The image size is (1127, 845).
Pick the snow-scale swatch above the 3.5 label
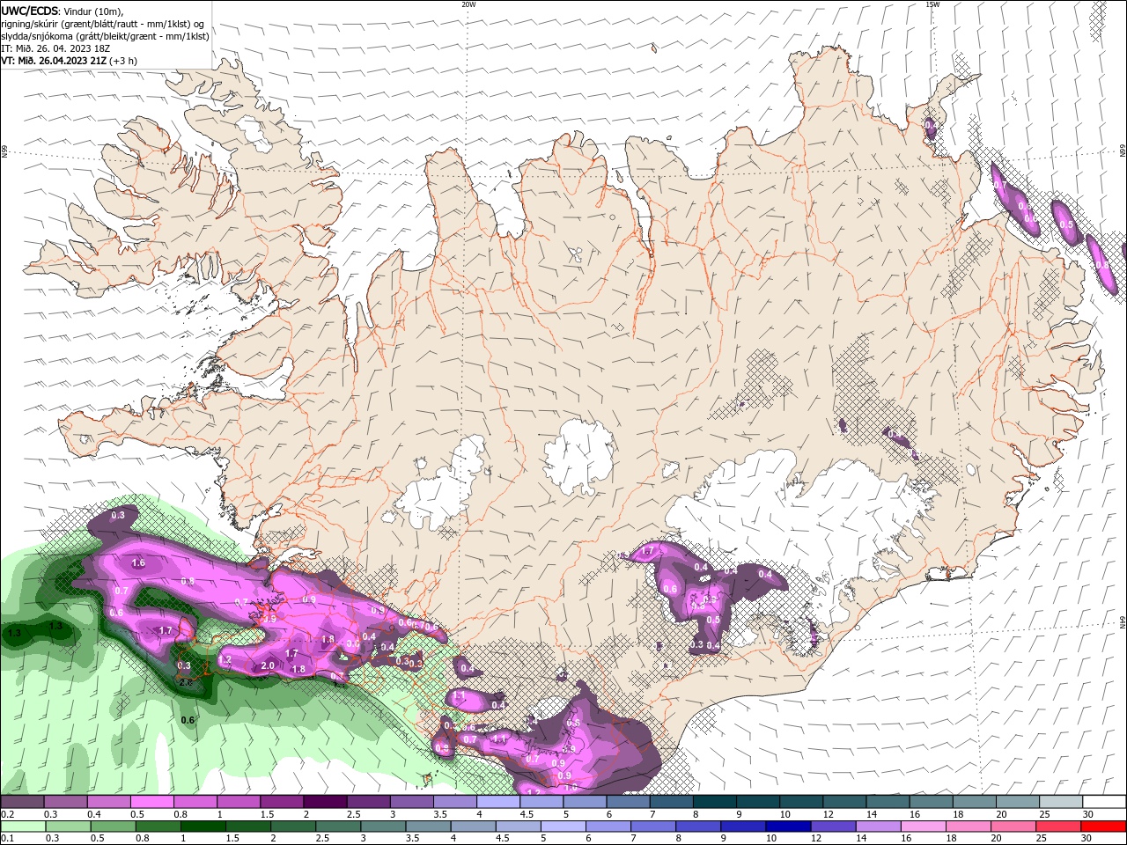(x=455, y=802)
